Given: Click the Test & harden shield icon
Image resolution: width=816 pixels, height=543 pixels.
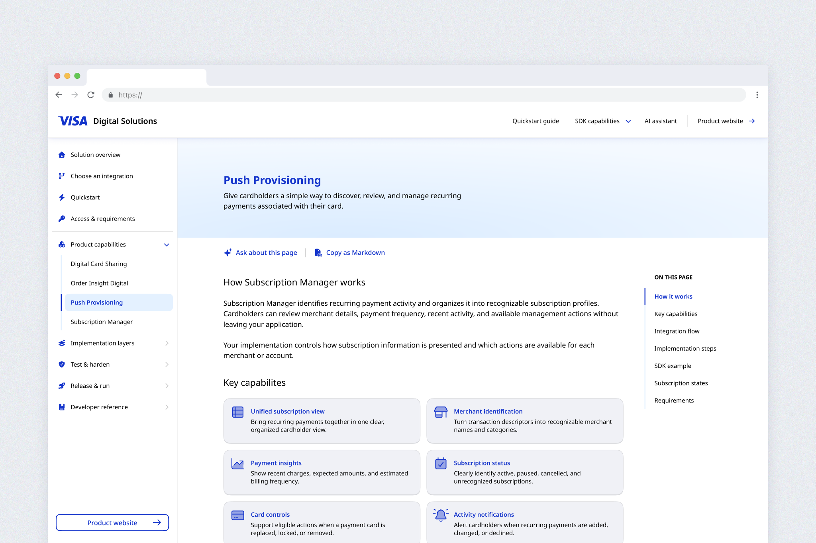Looking at the screenshot, I should (x=62, y=364).
